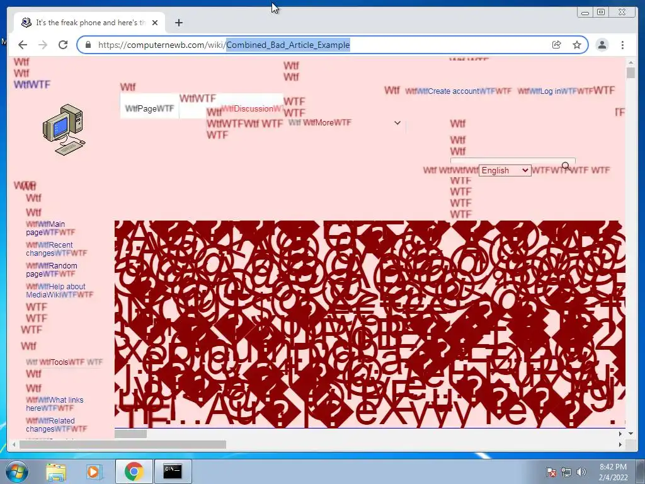
Task: Close the 'It's the freak phone' tab
Action: pyautogui.click(x=155, y=23)
